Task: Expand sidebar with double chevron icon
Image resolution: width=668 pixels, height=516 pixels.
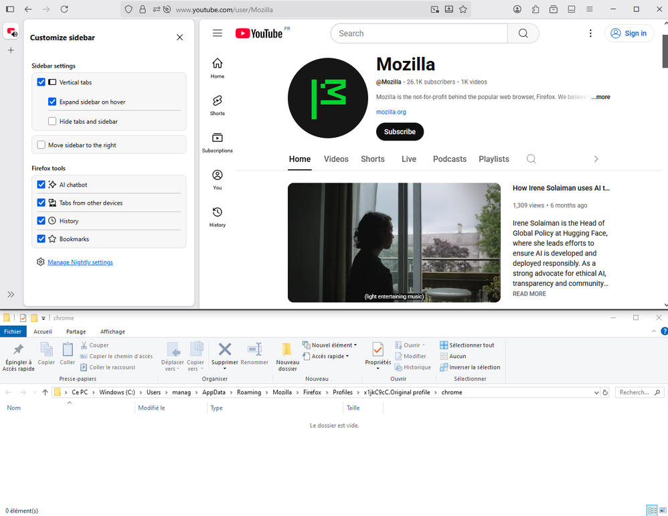Action: click(11, 294)
